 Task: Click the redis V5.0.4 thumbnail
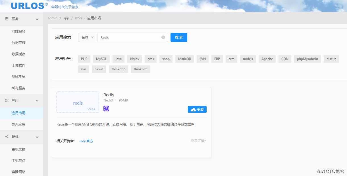(x=78, y=102)
